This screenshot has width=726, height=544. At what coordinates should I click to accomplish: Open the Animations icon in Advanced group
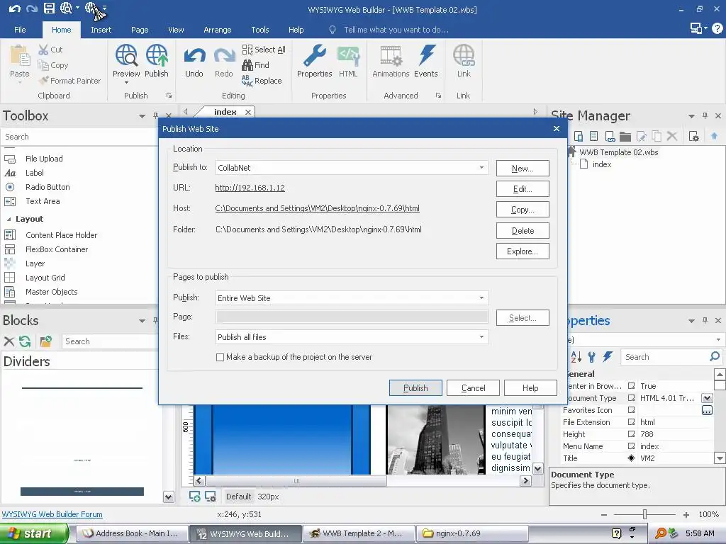coord(391,55)
